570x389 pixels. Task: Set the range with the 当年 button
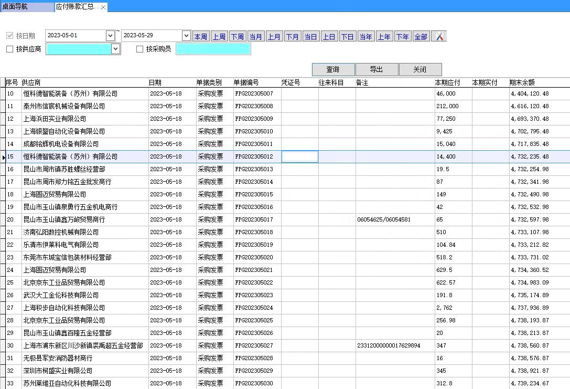point(365,37)
